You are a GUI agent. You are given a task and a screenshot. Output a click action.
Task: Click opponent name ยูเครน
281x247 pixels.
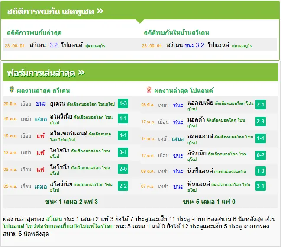tap(58, 103)
